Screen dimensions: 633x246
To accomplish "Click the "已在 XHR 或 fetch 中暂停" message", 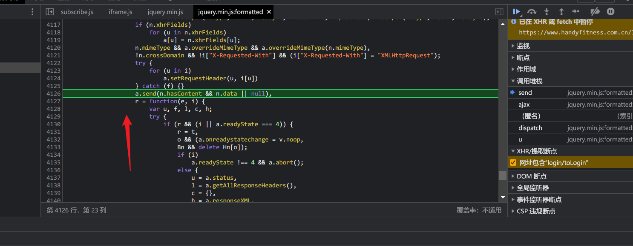I will tap(556, 22).
